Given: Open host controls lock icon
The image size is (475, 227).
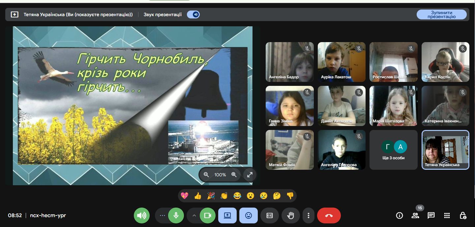Looking at the screenshot, I should coord(463,215).
